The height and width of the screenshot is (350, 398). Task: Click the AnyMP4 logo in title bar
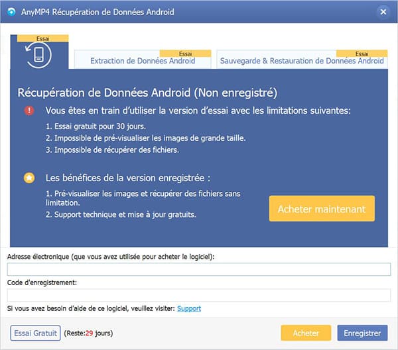pos(11,12)
